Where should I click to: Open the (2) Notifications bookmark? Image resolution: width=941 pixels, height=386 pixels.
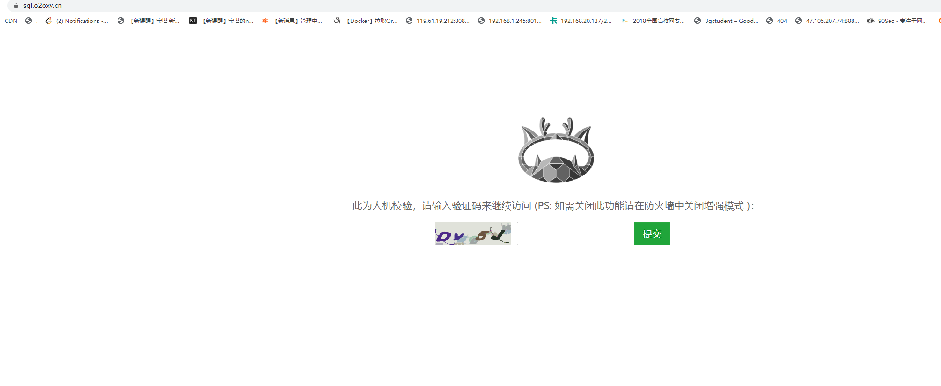77,21
